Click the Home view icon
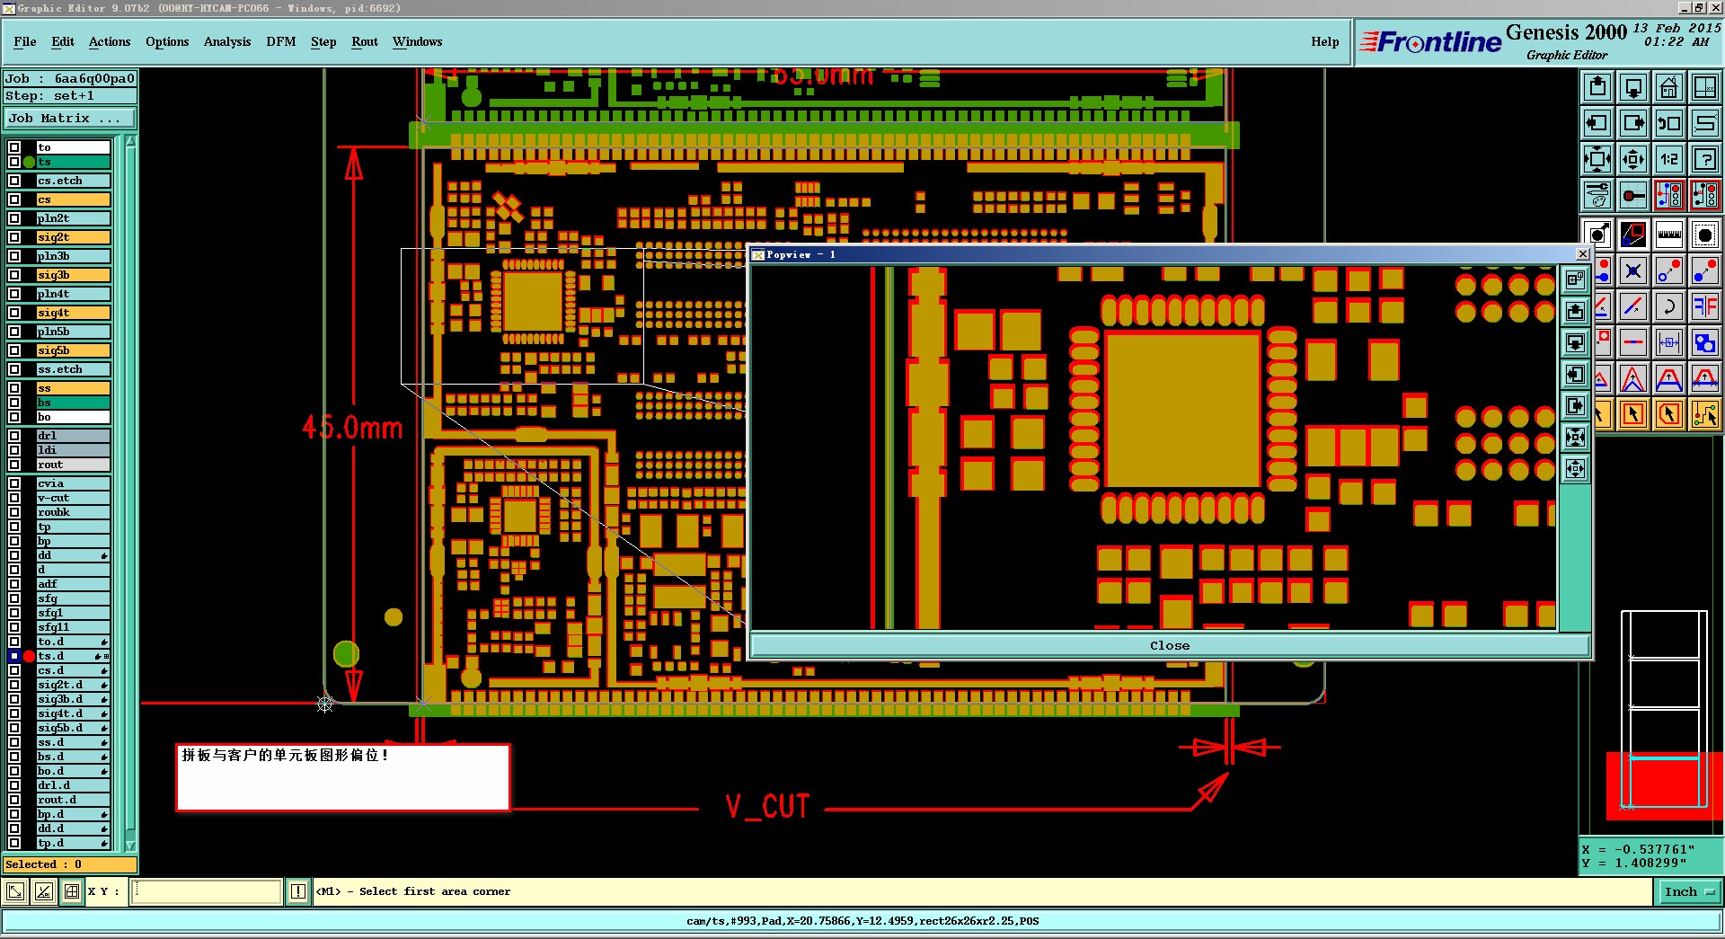 click(1668, 87)
